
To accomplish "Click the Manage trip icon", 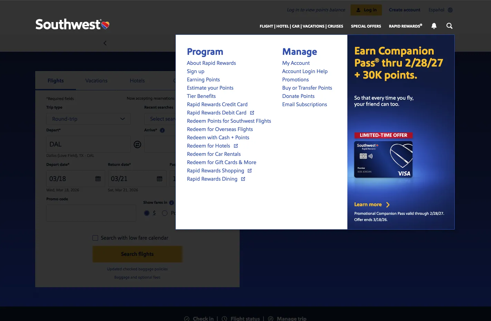I will click(x=271, y=319).
